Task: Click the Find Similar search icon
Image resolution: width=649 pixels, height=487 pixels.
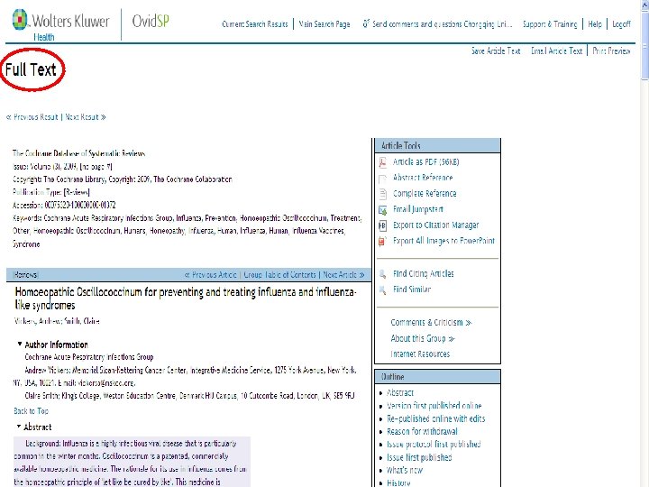Action: tap(383, 289)
